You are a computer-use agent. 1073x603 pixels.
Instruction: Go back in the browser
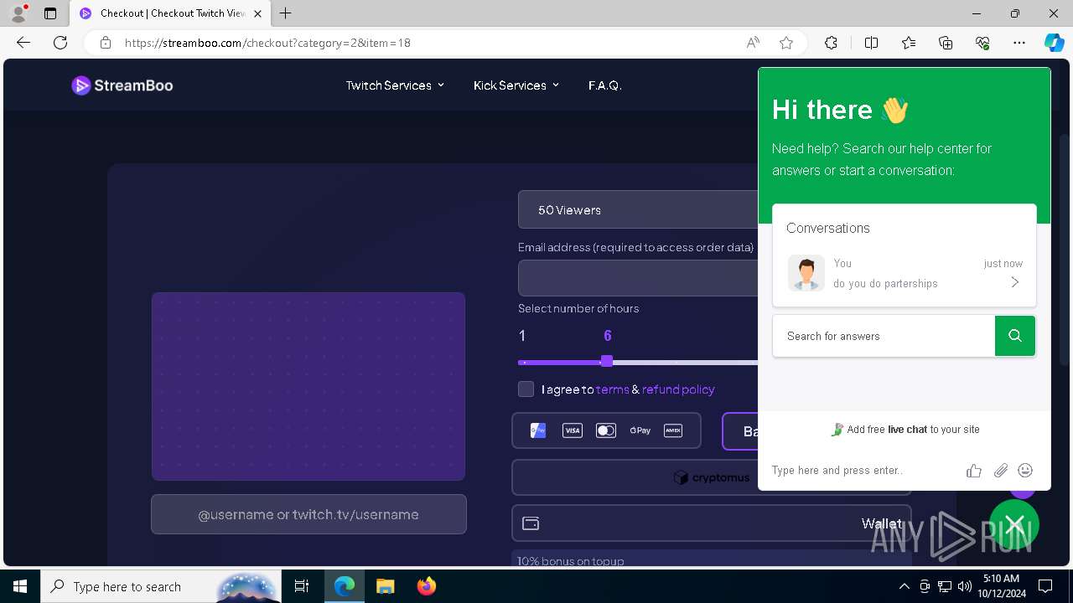click(23, 43)
